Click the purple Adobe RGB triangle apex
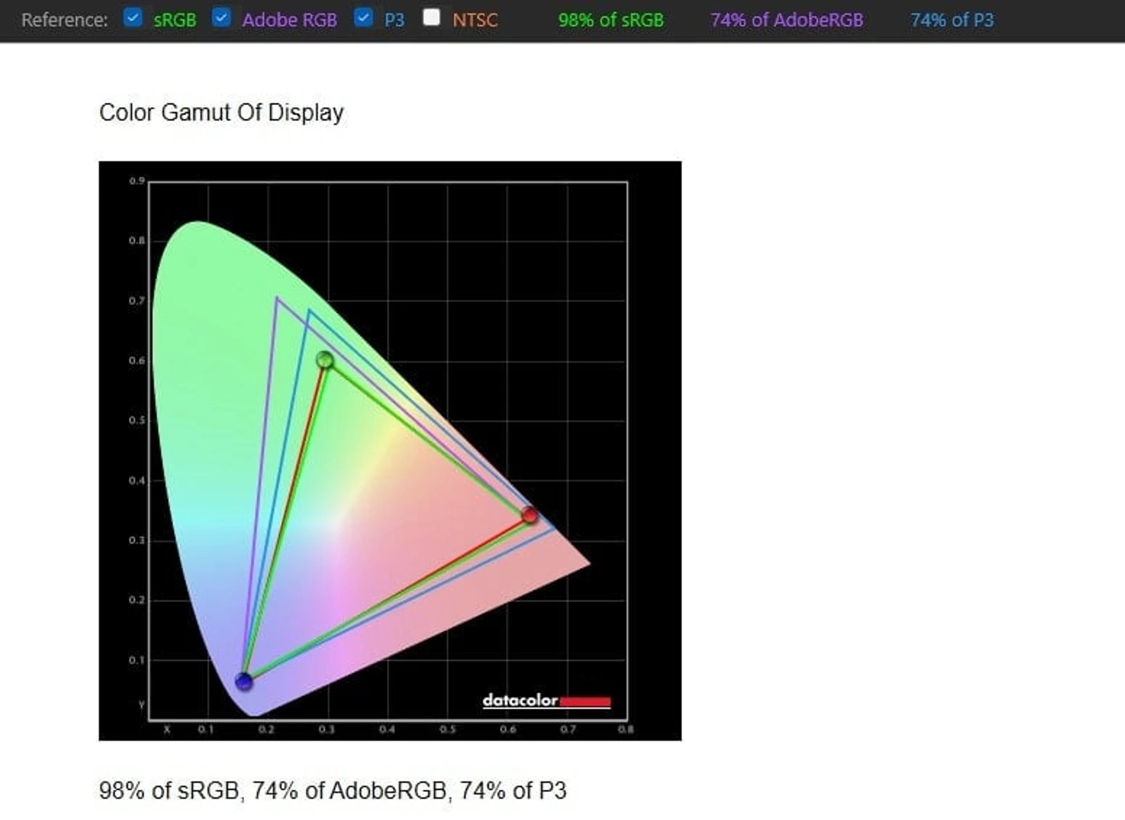This screenshot has height=820, width=1125. (277, 299)
